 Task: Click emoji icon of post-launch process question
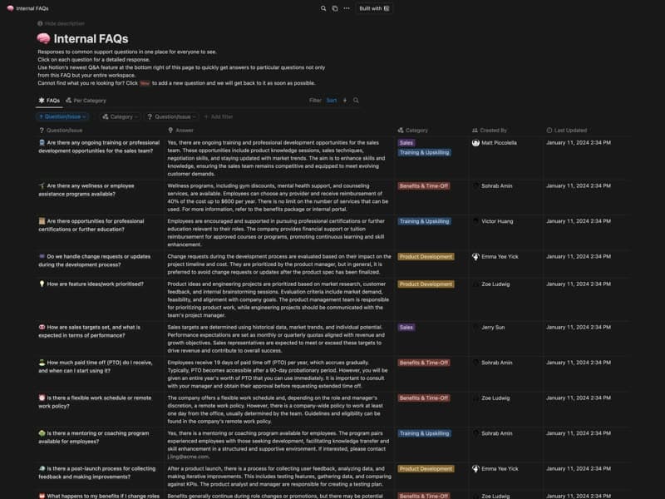42,469
